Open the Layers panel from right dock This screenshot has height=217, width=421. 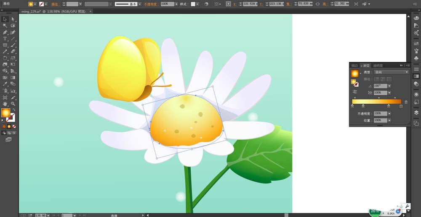point(416,112)
